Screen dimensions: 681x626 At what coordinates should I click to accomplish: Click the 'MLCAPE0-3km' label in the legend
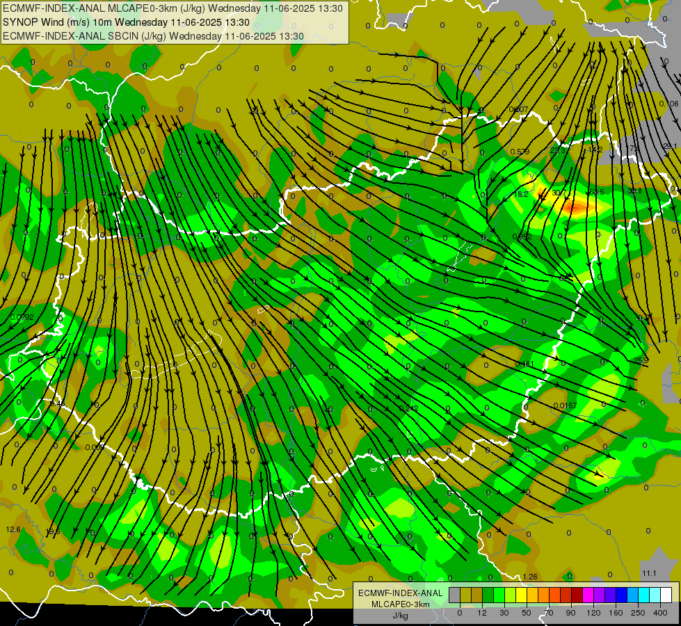pos(401,604)
